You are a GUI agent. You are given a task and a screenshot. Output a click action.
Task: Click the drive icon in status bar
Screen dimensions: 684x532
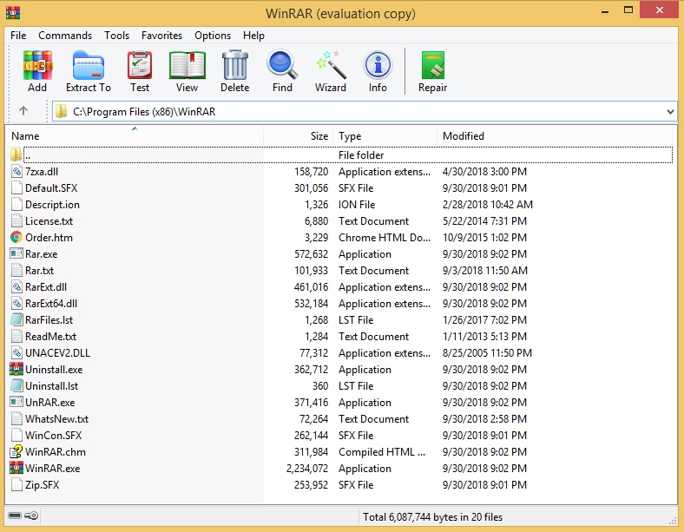click(16, 517)
